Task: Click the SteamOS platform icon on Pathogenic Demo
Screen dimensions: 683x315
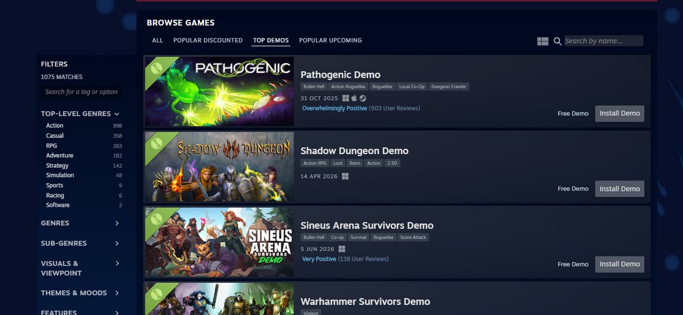Action: click(363, 98)
